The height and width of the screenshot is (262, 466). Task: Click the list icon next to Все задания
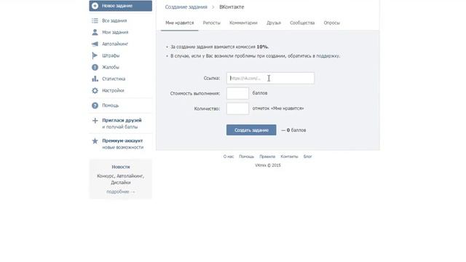coord(95,20)
